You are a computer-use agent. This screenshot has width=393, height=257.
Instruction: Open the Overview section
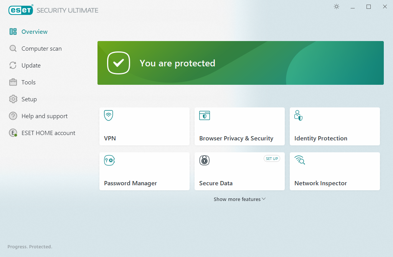(34, 32)
